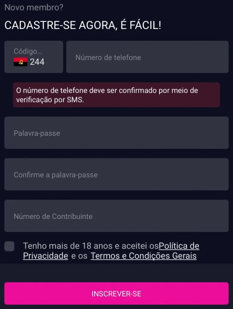Viewport: 233px width, 309px height.
Task: Click the Número de Contribuinte placeholder text
Action: click(x=53, y=216)
